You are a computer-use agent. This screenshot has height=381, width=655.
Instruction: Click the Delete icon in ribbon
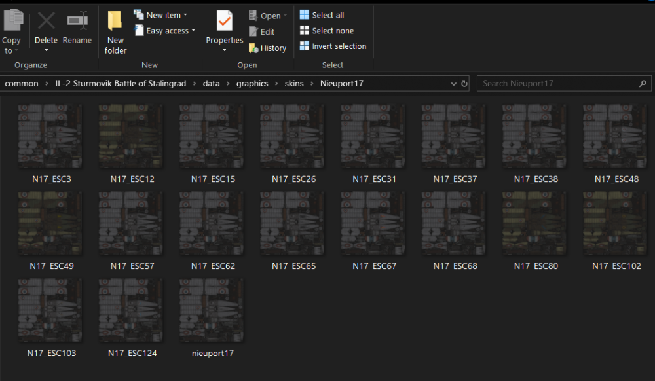coord(46,22)
